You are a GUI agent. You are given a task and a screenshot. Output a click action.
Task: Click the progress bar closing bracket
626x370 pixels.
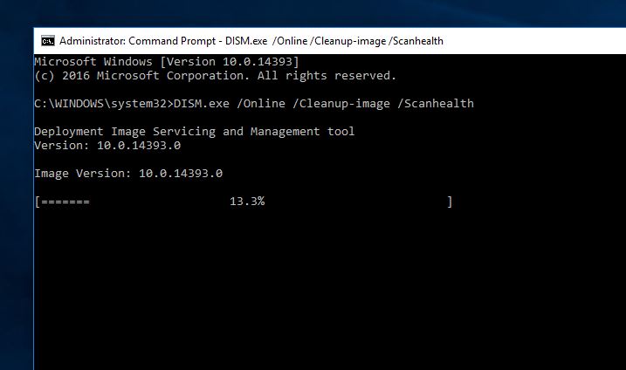(x=450, y=202)
